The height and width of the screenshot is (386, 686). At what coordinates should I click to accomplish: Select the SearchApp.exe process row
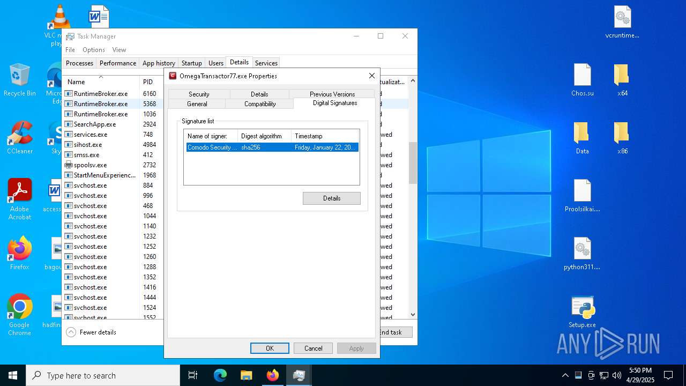[113, 124]
